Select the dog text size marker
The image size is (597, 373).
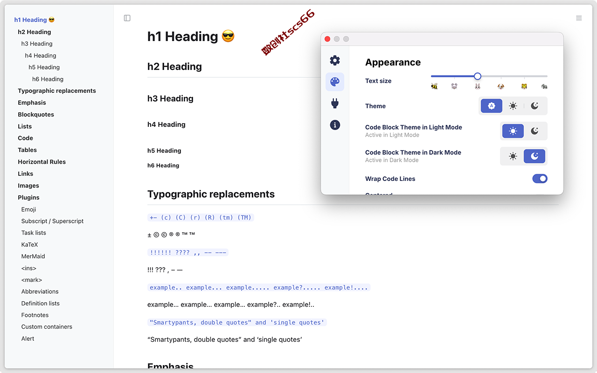501,86
